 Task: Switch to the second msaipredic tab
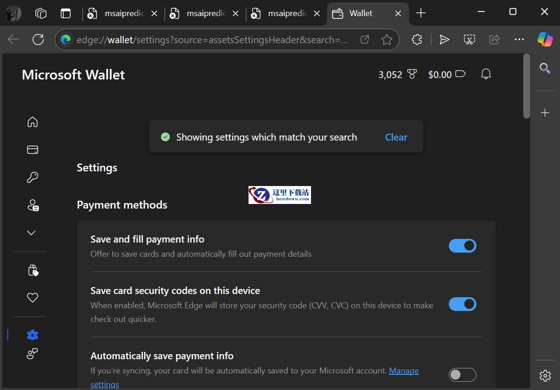(x=204, y=13)
